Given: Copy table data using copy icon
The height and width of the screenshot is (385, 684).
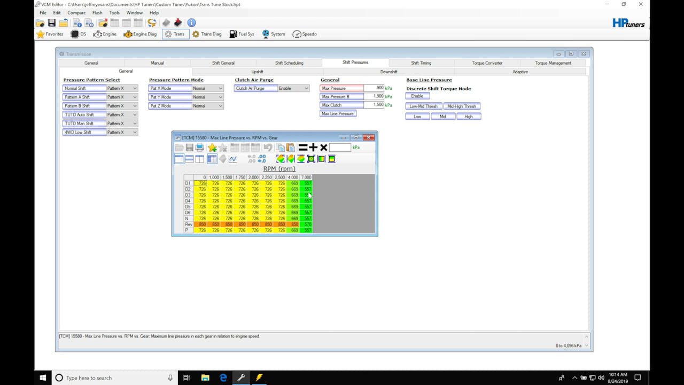Looking at the screenshot, I should point(280,148).
